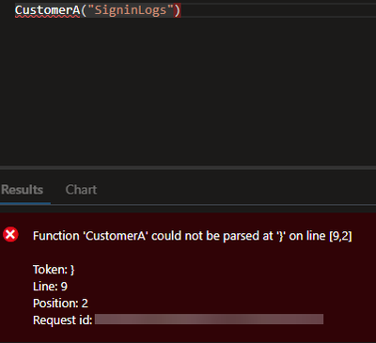Select the "Line: 9" error detail
This screenshot has width=376, height=343.
[50, 287]
